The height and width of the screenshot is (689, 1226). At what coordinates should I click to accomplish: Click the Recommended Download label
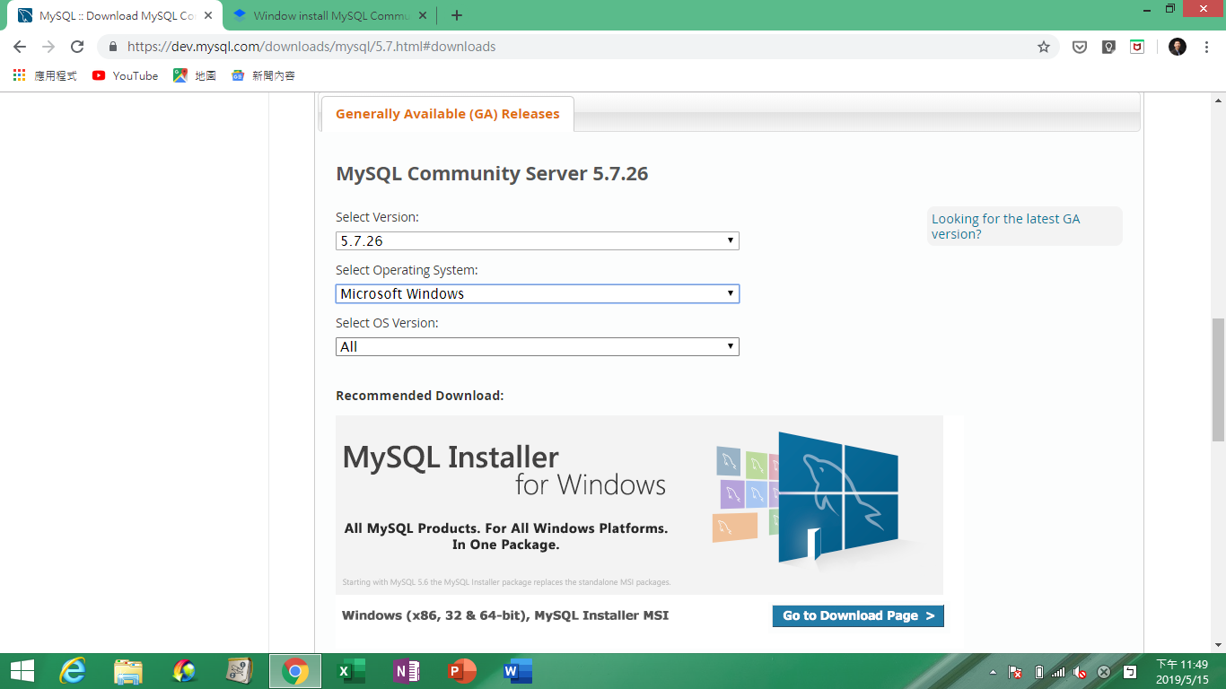420,396
